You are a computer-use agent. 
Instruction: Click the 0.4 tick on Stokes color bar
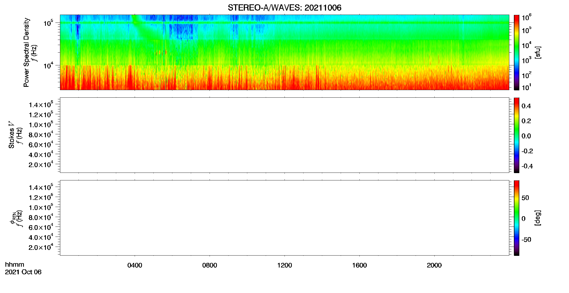point(526,106)
